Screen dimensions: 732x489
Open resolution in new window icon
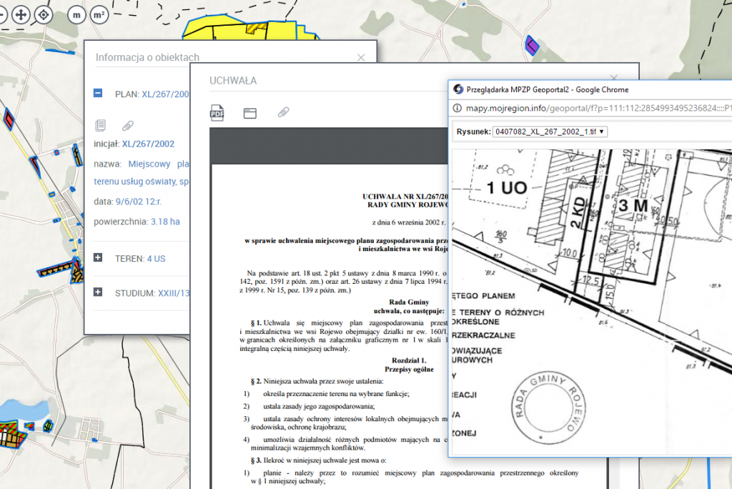click(x=249, y=112)
